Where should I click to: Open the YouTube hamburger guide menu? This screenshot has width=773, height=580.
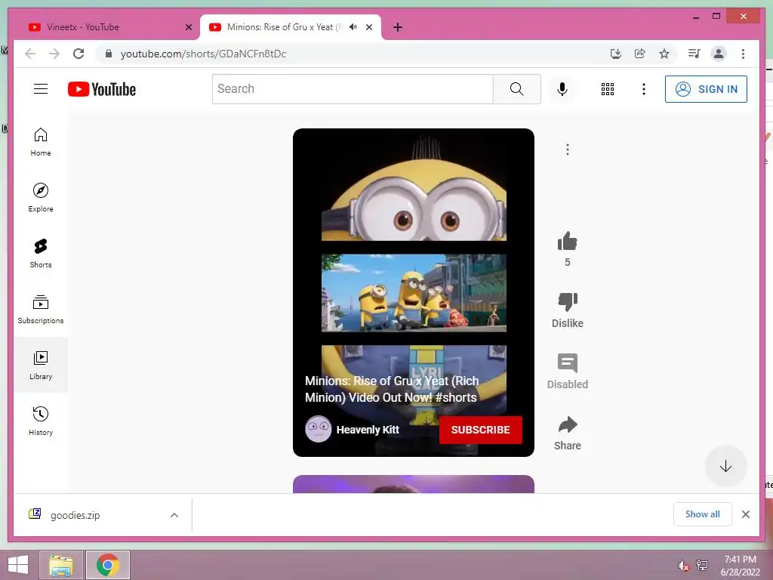click(x=41, y=89)
